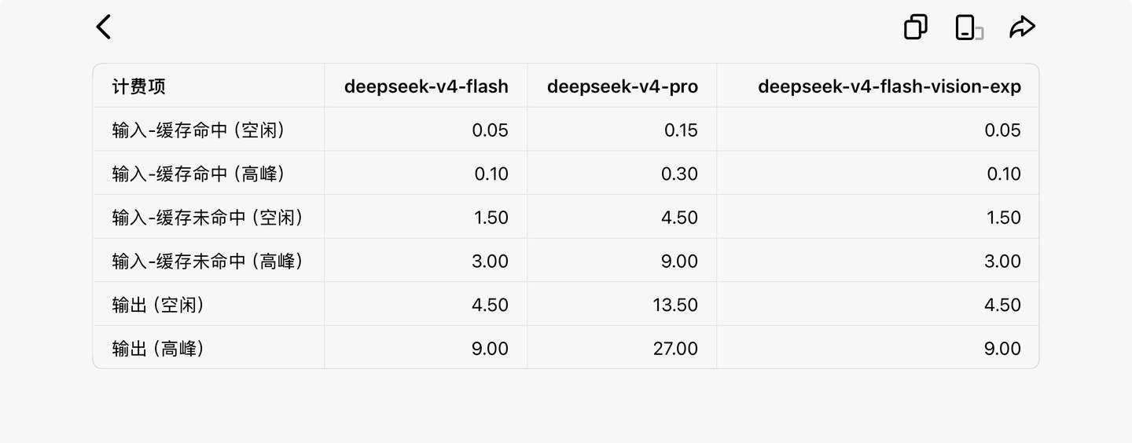1132x443 pixels.
Task: Click the 输出 (高峰) row label
Action: coord(158,349)
